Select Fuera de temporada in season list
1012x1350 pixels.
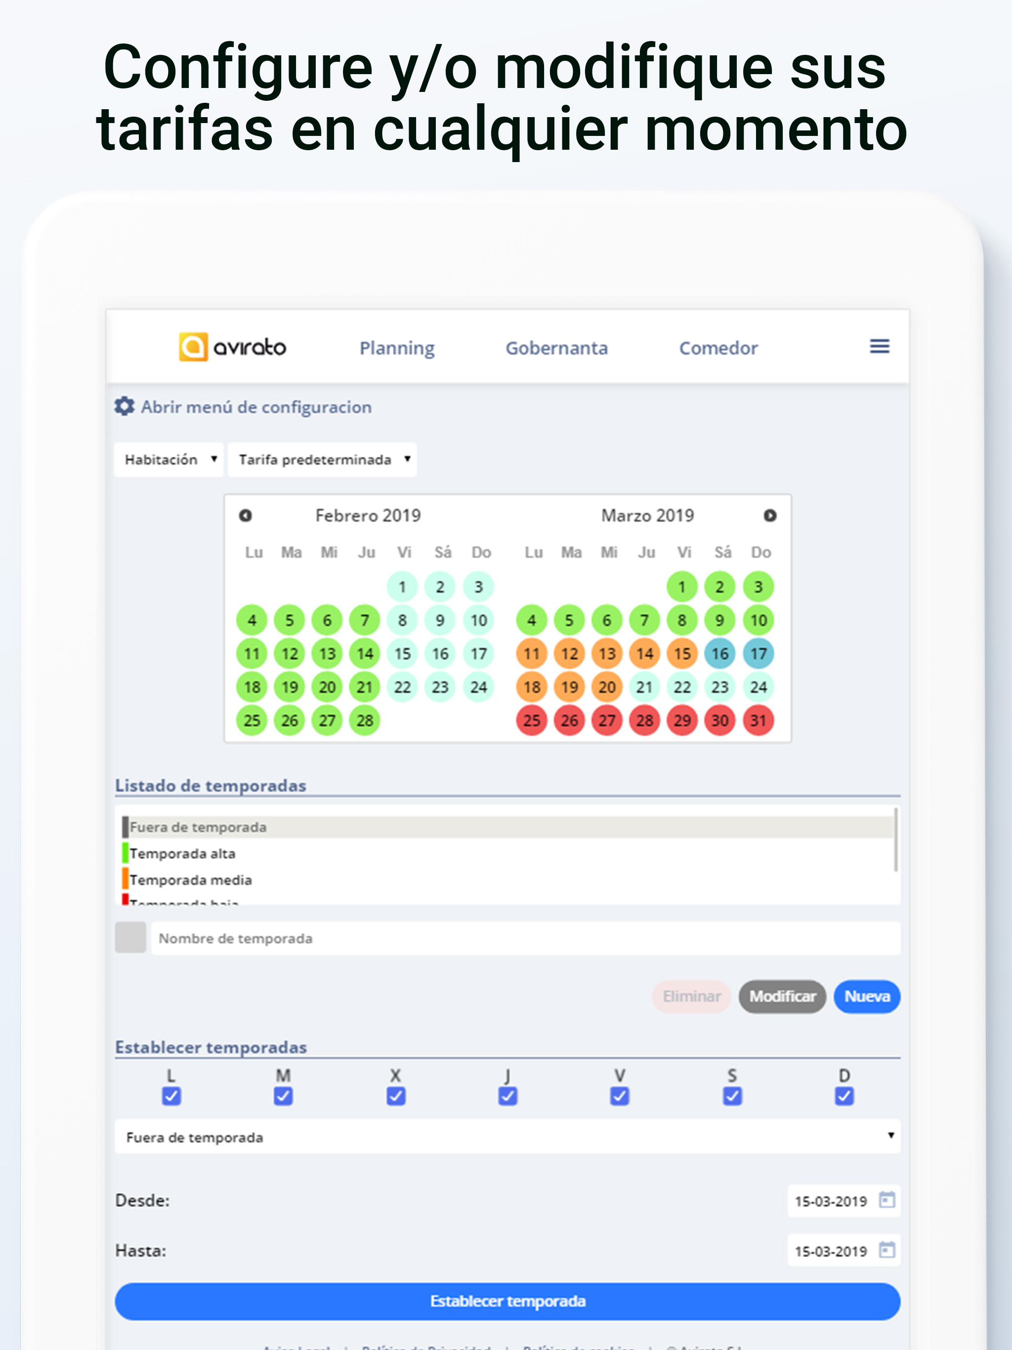[508, 827]
